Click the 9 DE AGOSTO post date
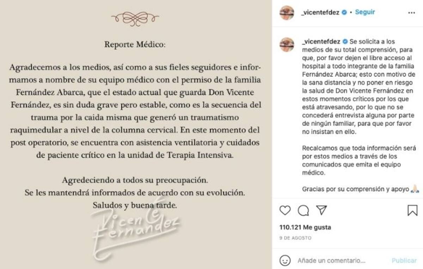Viewport: 423px width, 269px height. tap(295, 238)
